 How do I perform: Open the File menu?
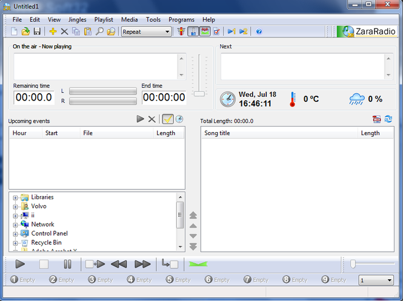(x=17, y=19)
